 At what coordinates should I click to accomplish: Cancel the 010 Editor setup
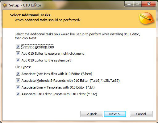141,114
